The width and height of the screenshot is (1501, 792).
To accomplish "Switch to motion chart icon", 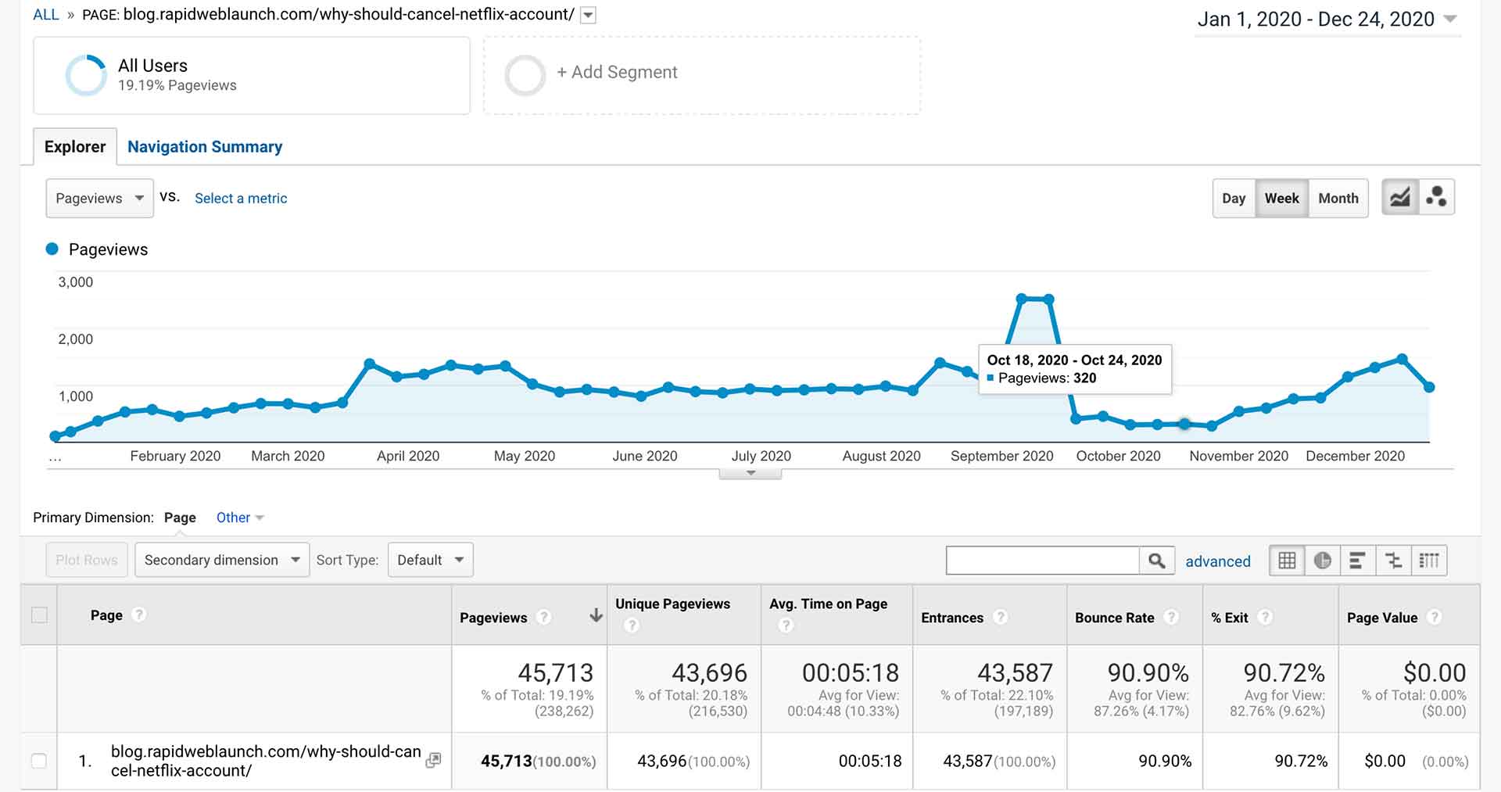I will pos(1436,198).
